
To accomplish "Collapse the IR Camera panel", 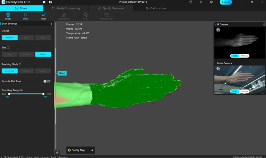I will (215, 25).
